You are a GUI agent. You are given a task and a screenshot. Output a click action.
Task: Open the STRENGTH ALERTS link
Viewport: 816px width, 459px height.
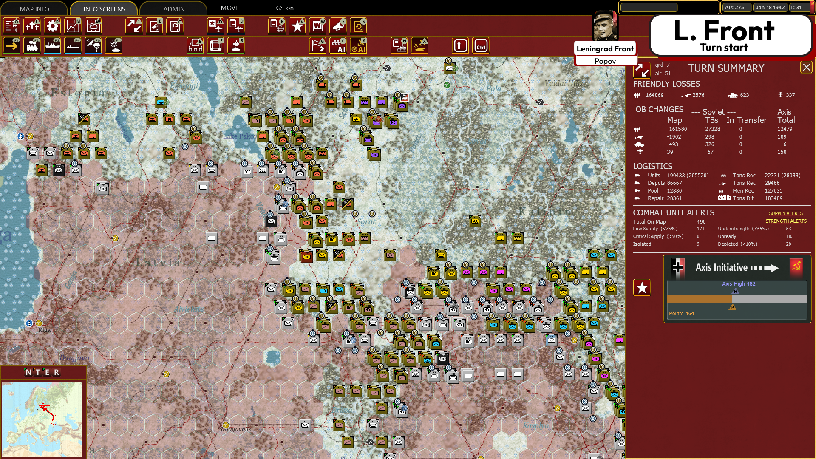pyautogui.click(x=785, y=221)
